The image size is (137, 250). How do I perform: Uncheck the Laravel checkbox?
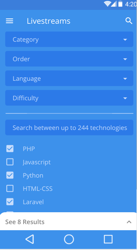(x=10, y=202)
